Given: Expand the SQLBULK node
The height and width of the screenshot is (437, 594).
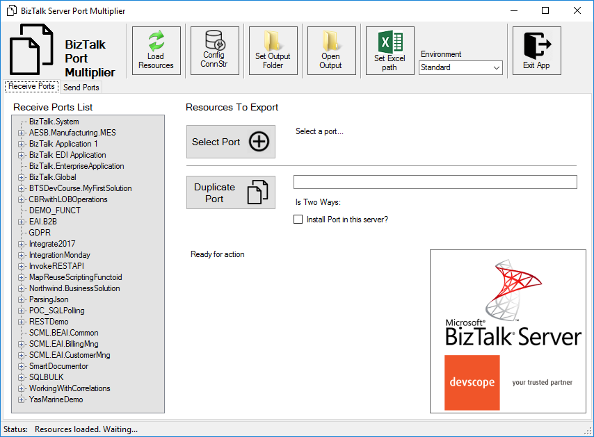Looking at the screenshot, I should pos(21,377).
